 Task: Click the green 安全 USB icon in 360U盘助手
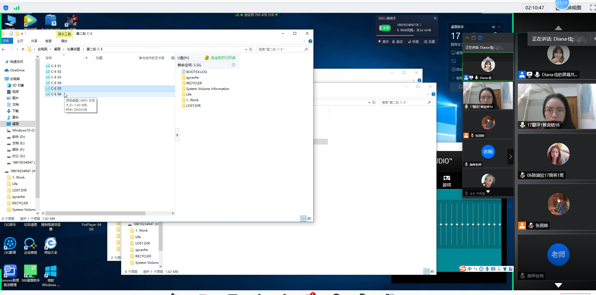tap(385, 28)
